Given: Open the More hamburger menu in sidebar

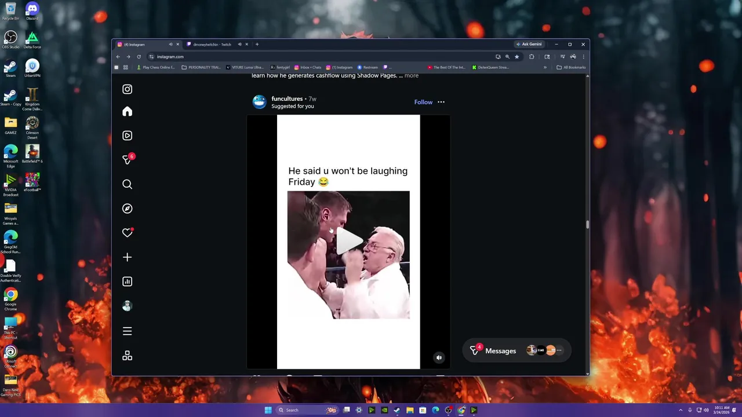Looking at the screenshot, I should 127,331.
